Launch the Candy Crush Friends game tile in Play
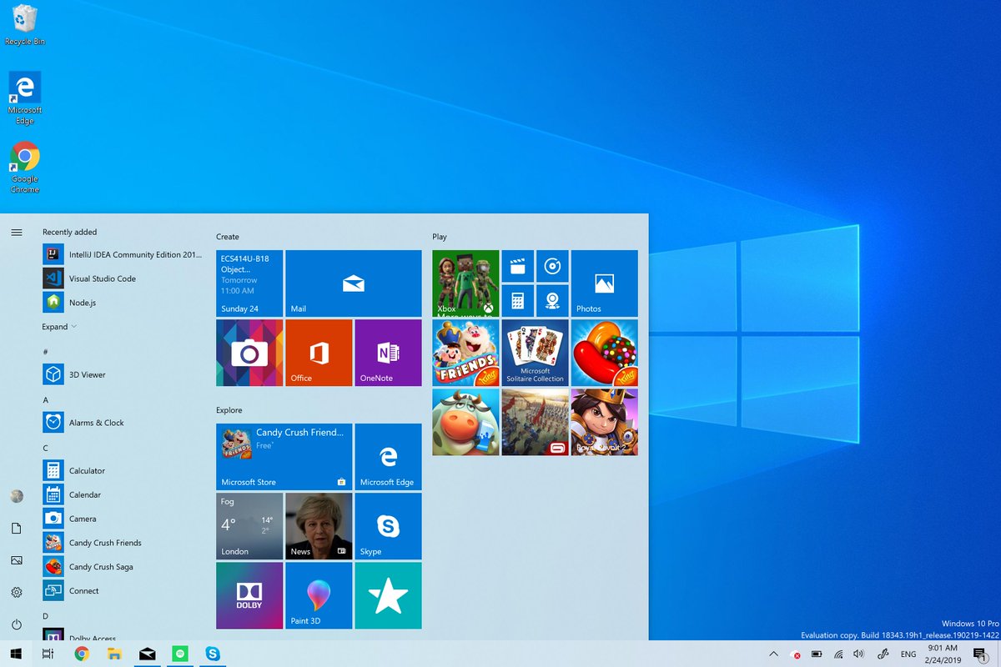Screen dimensions: 1001x667 click(x=465, y=353)
